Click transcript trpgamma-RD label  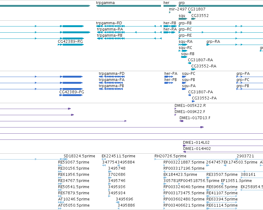coord(109,23)
